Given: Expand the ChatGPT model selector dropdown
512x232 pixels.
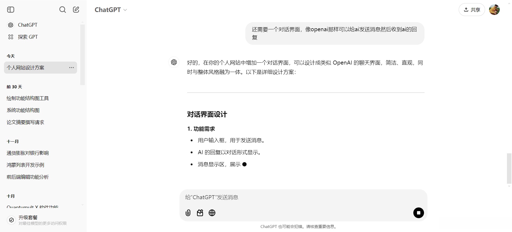Looking at the screenshot, I should [x=111, y=10].
